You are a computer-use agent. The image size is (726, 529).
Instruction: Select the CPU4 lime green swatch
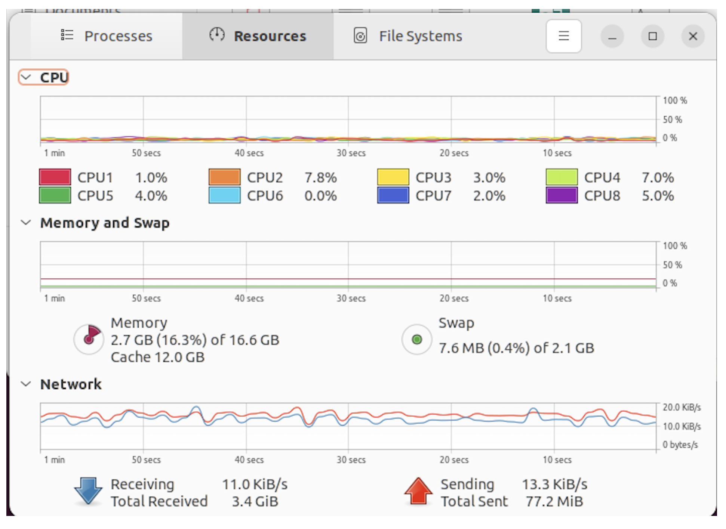tap(561, 177)
